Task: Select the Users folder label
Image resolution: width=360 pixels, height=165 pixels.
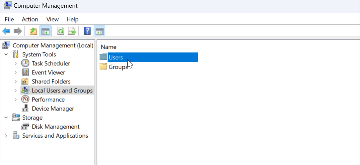Action: 116,57
